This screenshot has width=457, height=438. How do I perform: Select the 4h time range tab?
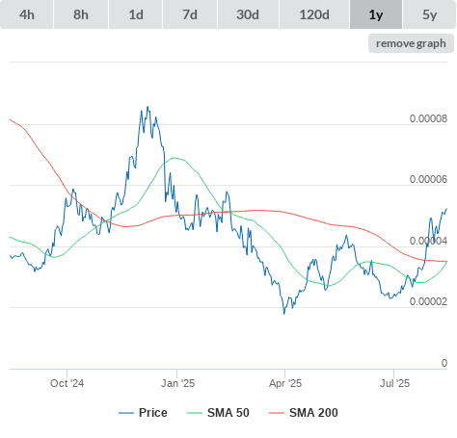[x=27, y=14]
